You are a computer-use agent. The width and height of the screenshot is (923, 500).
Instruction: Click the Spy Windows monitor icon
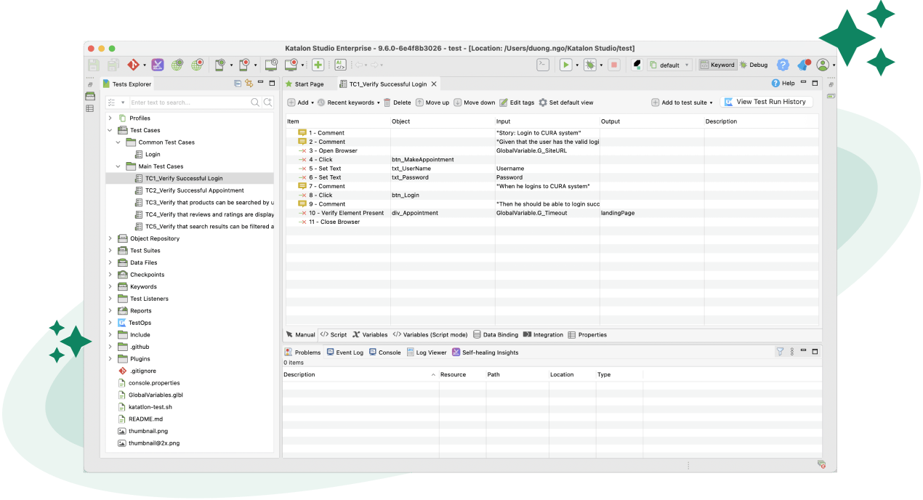(x=271, y=65)
